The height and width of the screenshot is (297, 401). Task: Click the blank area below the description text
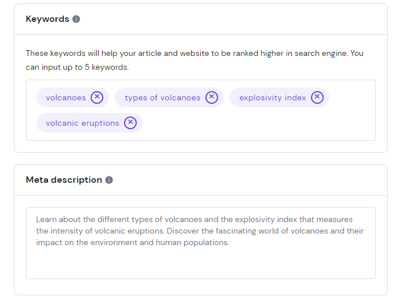200,264
